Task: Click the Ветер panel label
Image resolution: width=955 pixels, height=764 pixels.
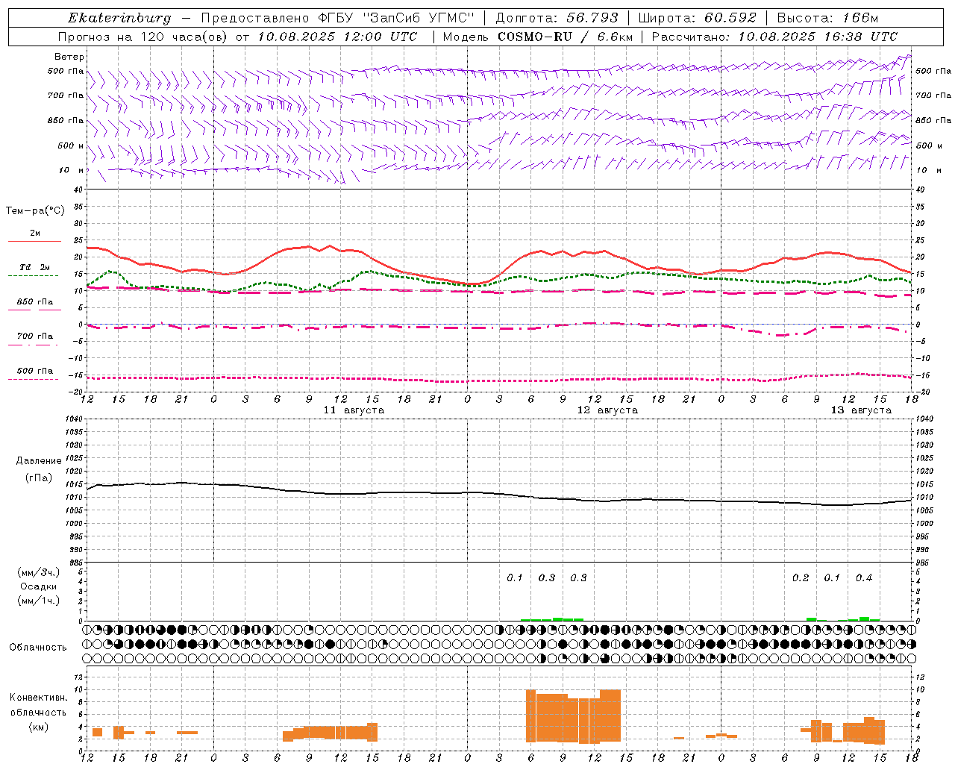Action: pos(69,57)
